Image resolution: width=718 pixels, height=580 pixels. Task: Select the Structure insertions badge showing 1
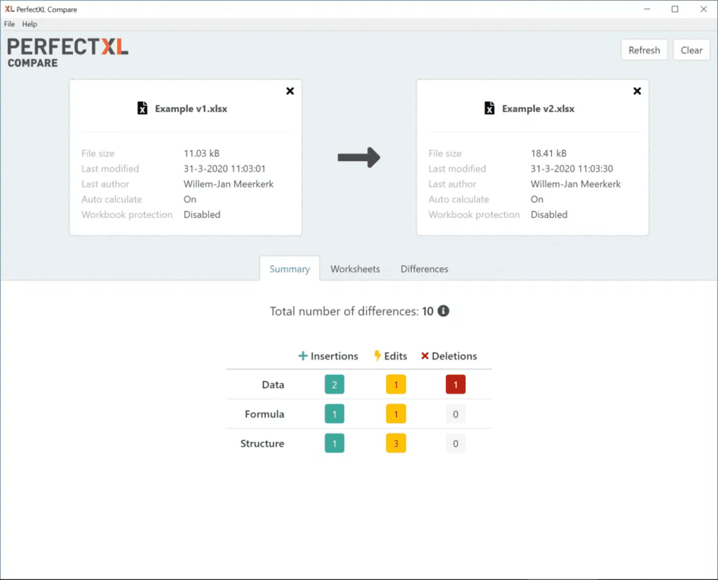pyautogui.click(x=334, y=443)
